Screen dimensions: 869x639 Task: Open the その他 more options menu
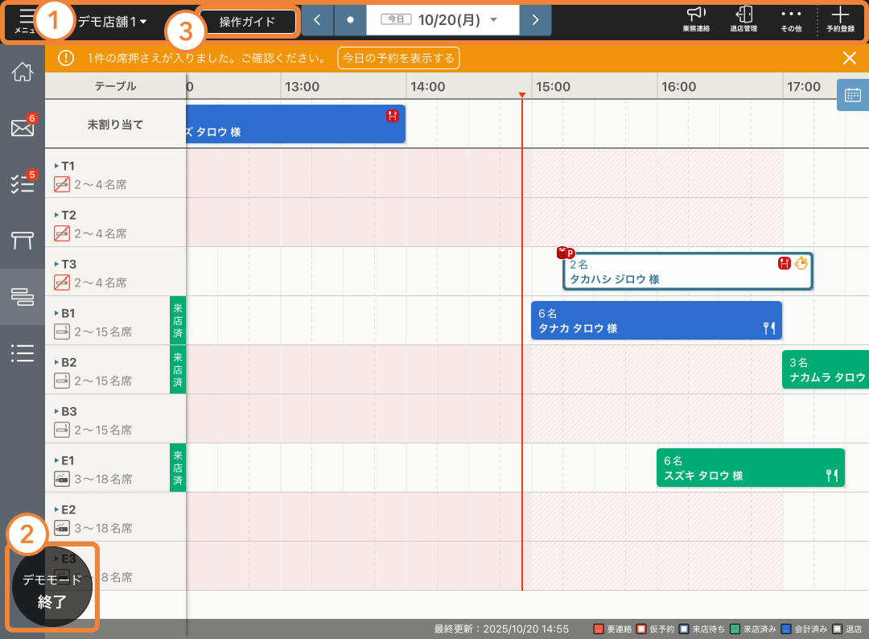click(791, 19)
